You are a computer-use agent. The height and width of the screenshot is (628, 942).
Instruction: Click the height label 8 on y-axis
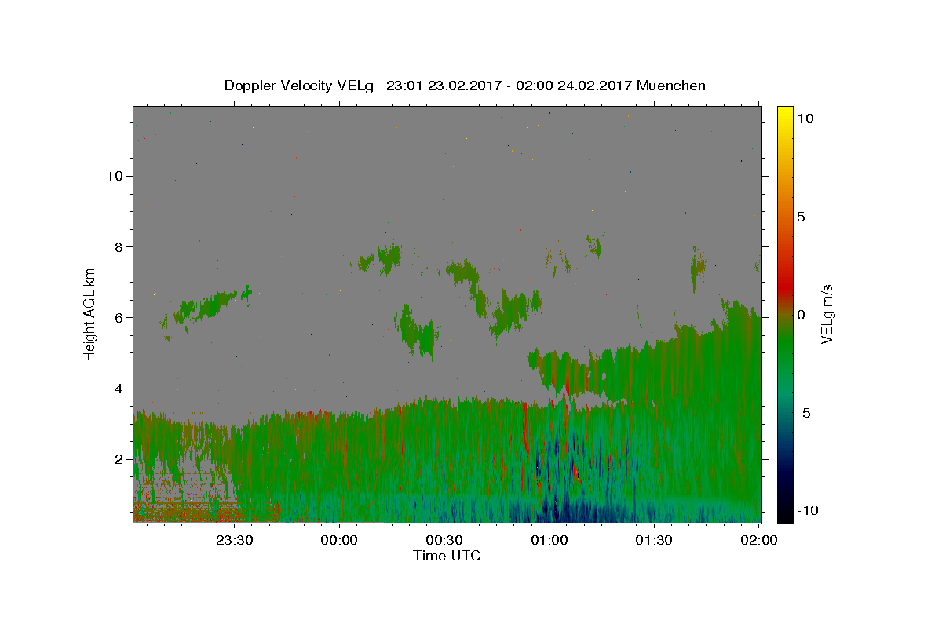[119, 246]
